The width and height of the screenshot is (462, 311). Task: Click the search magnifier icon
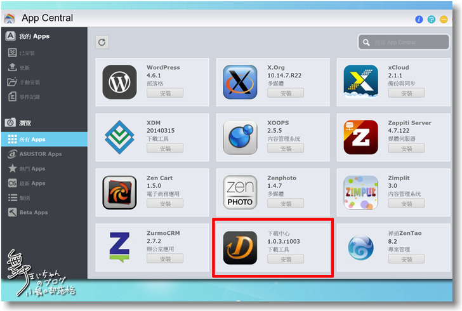(x=366, y=43)
